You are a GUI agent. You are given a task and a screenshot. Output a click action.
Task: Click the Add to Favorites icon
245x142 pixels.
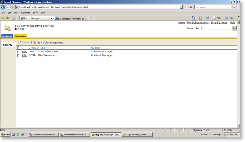[x=8, y=18]
